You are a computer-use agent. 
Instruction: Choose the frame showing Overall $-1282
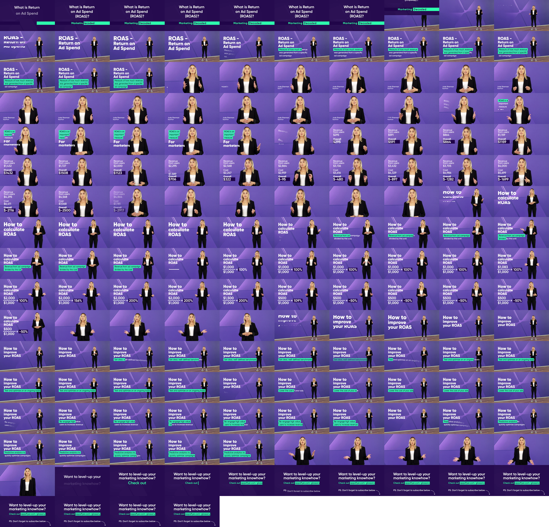click(x=467, y=170)
